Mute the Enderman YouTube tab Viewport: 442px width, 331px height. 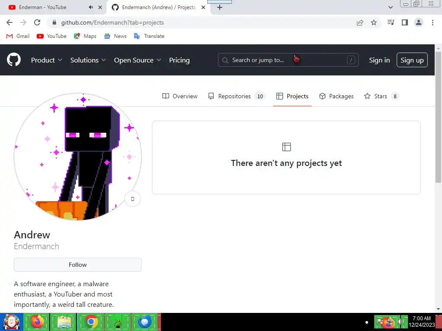(x=91, y=7)
